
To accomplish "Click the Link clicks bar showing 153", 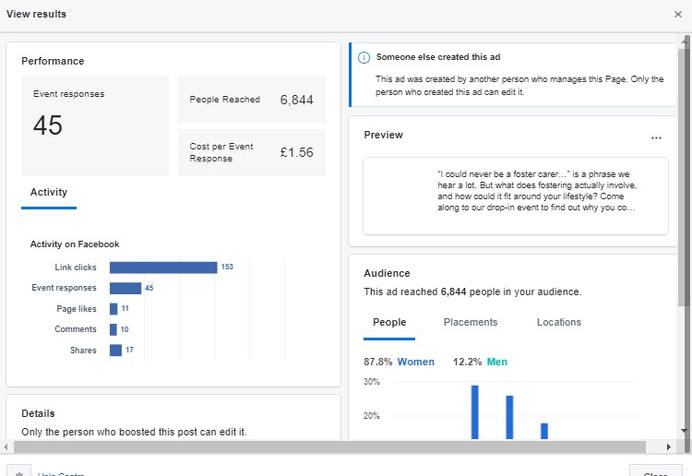I will (x=163, y=268).
